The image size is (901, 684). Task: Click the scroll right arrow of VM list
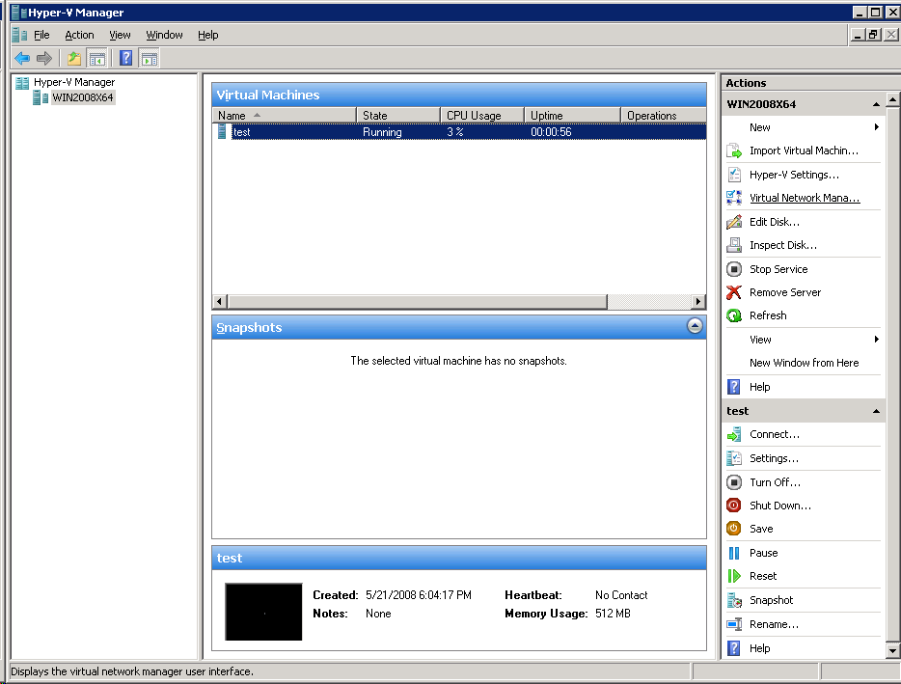pyautogui.click(x=698, y=302)
